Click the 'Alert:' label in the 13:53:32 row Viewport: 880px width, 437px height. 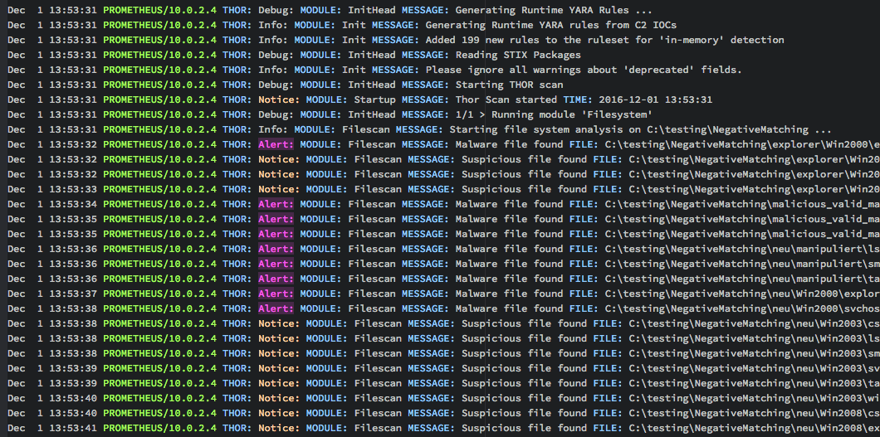276,144
